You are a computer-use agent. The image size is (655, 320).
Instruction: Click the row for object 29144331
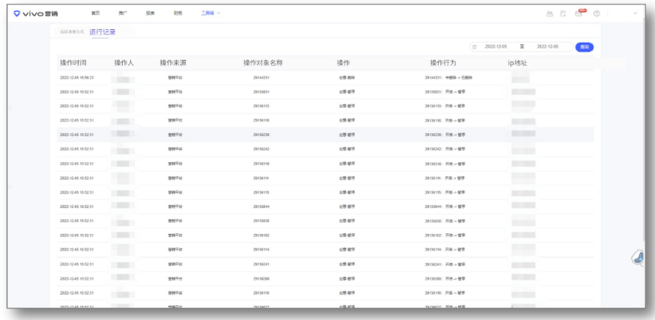point(261,77)
